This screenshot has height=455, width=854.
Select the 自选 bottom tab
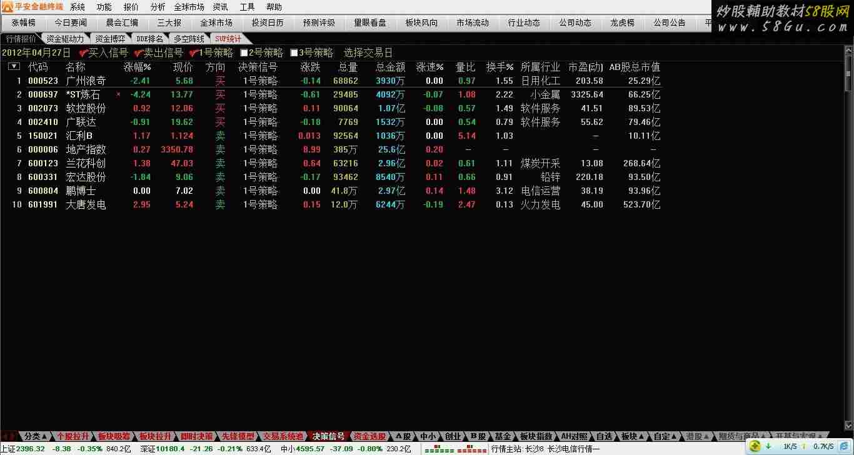click(604, 436)
